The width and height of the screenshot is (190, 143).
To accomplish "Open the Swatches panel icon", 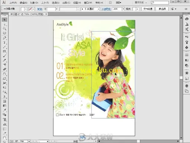I will click(187, 37).
